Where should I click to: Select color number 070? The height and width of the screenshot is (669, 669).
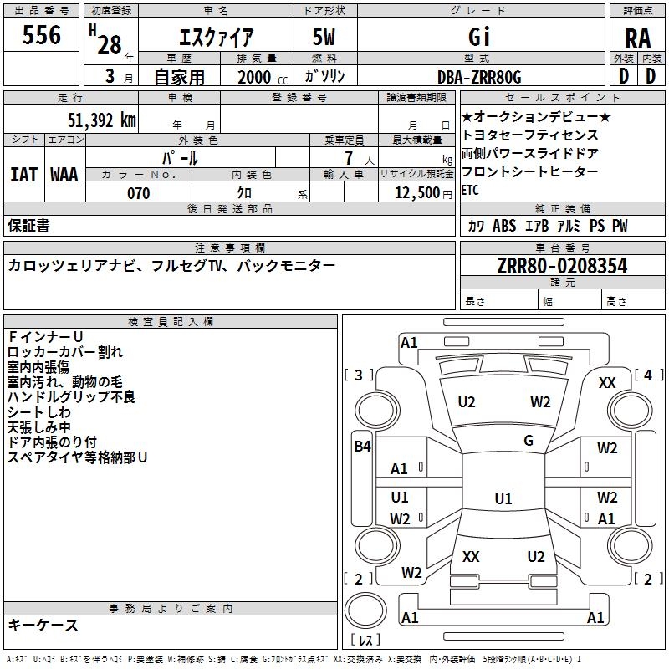click(139, 193)
